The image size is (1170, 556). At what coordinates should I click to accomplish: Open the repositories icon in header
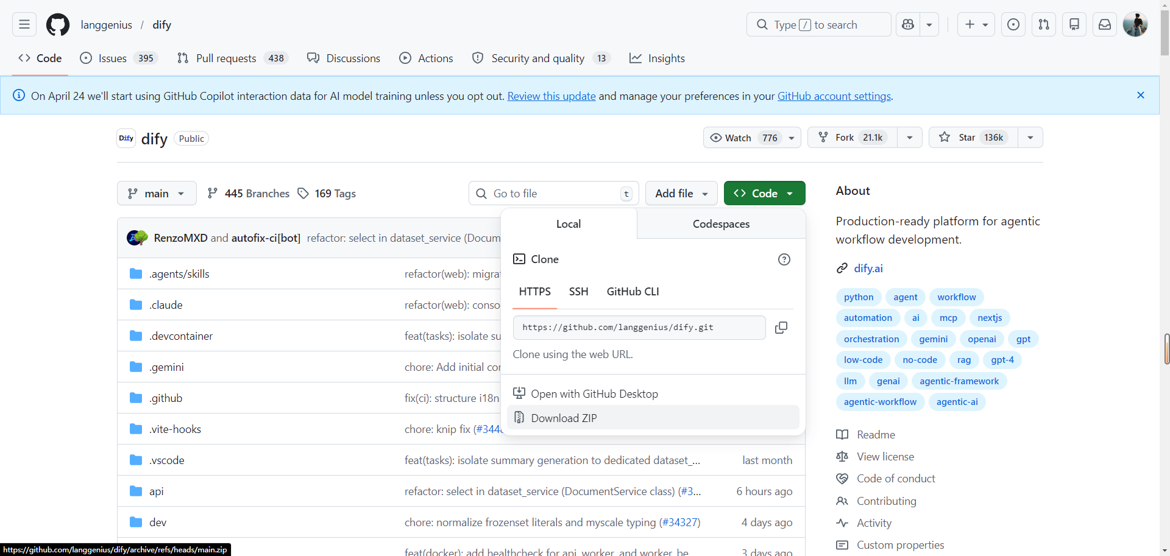tap(1074, 24)
